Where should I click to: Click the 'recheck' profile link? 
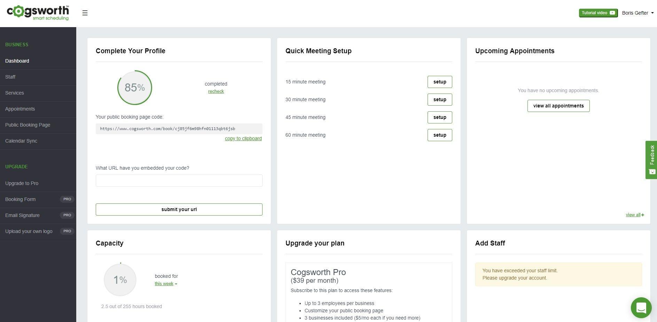point(216,91)
